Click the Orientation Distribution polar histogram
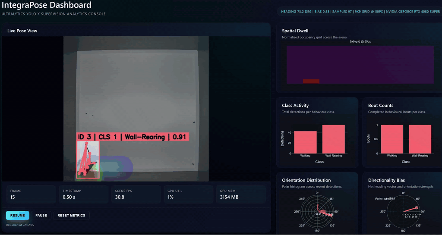The image size is (442, 235). pyautogui.click(x=317, y=211)
